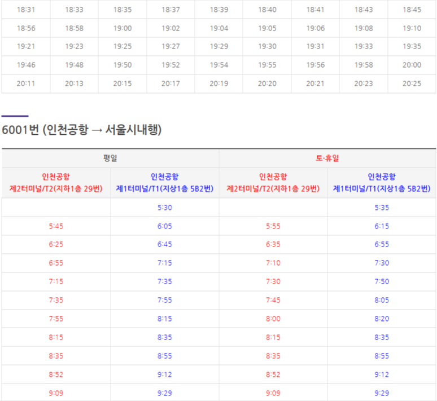Select the blue 6:55 time under 토·휴일 T1
This screenshot has width=437, height=401.
(x=382, y=244)
